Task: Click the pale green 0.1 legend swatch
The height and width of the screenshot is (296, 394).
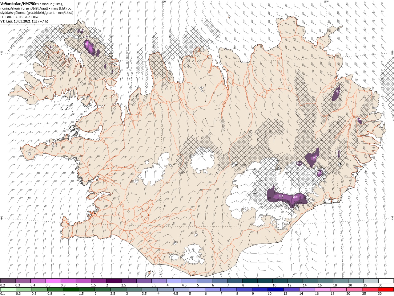Action: tap(8, 290)
